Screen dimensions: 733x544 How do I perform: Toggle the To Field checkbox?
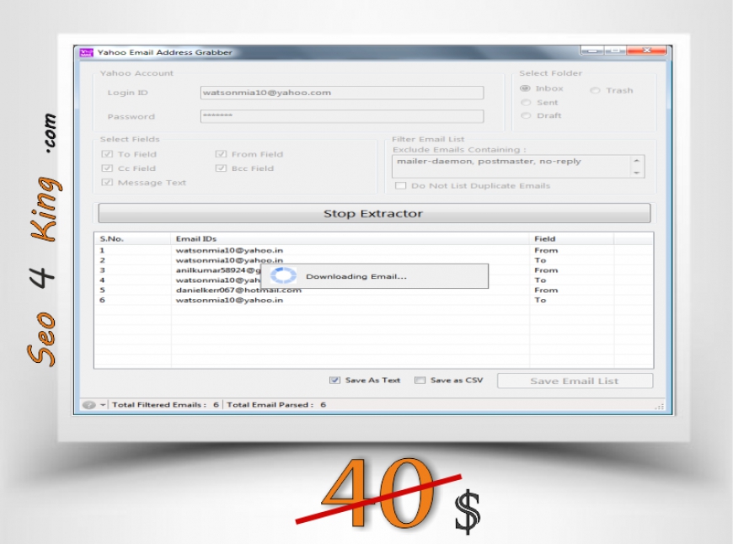(107, 154)
